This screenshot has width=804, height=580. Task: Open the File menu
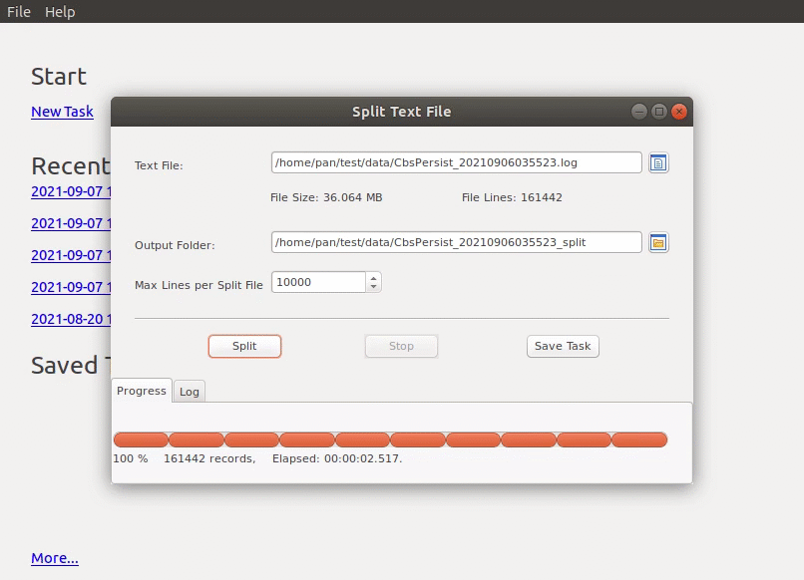19,12
